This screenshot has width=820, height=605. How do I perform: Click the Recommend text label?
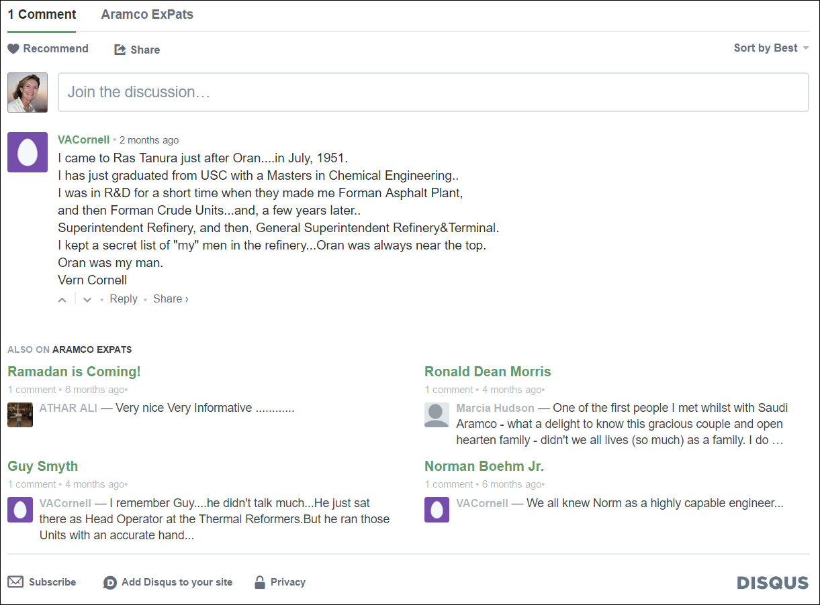(56, 48)
